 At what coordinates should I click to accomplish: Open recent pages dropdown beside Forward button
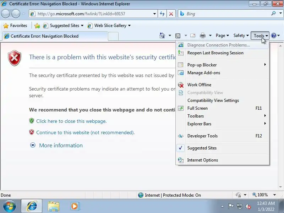[24, 14]
